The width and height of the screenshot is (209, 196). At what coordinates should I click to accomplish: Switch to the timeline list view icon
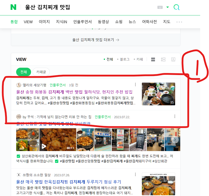(x=163, y=59)
